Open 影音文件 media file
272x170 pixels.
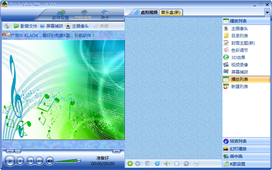[26, 26]
